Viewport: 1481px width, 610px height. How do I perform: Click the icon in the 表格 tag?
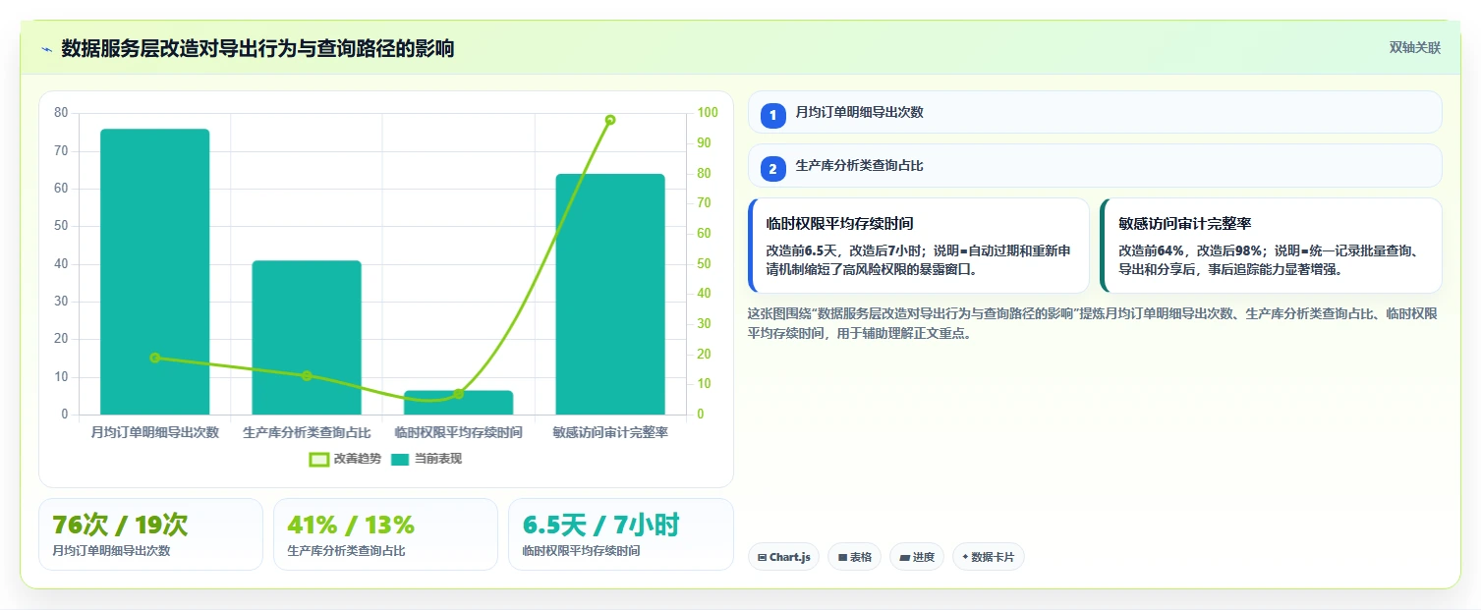tap(842, 558)
